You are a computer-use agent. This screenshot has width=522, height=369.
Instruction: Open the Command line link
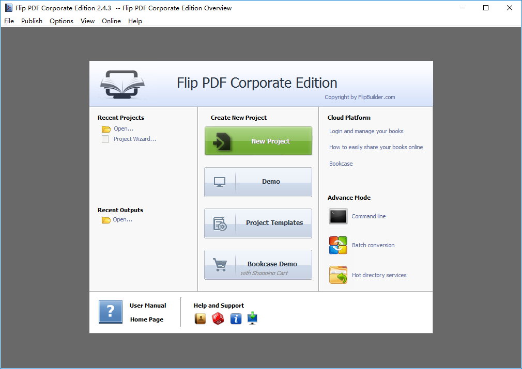point(369,216)
